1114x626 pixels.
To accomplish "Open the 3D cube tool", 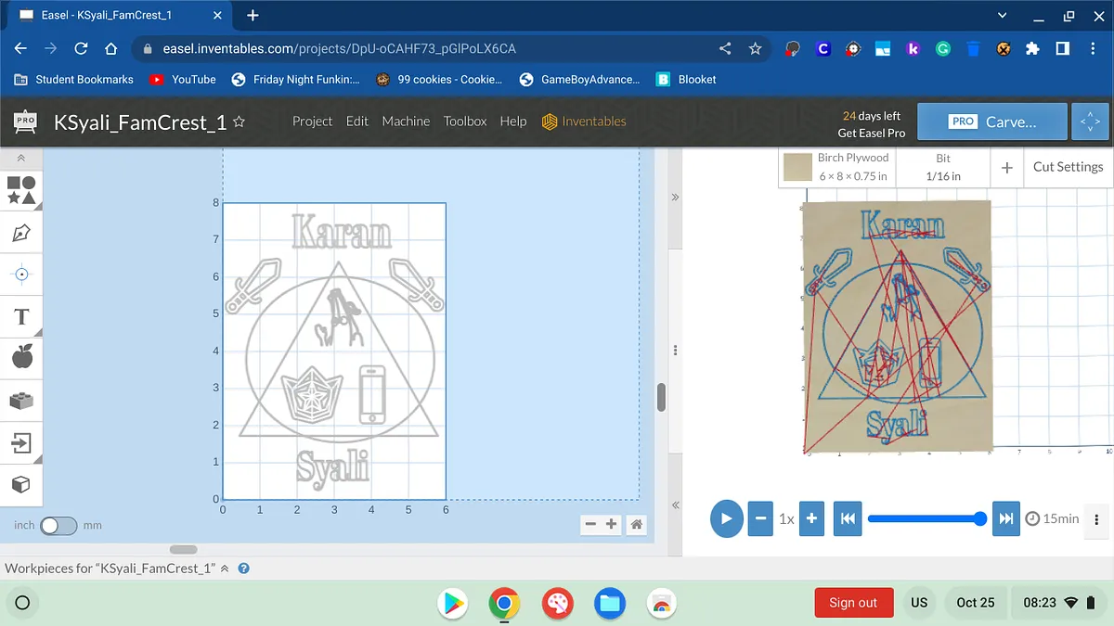I will (21, 485).
